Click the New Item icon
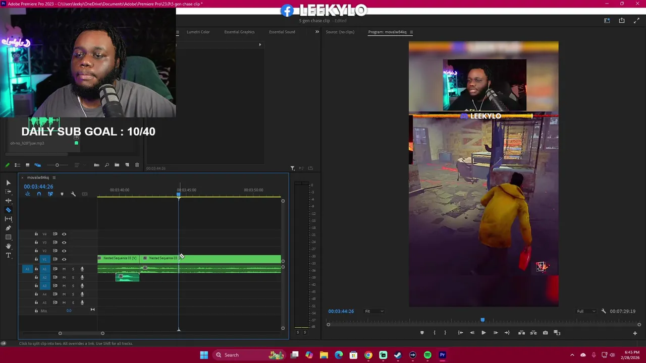646x363 pixels. pos(127,165)
